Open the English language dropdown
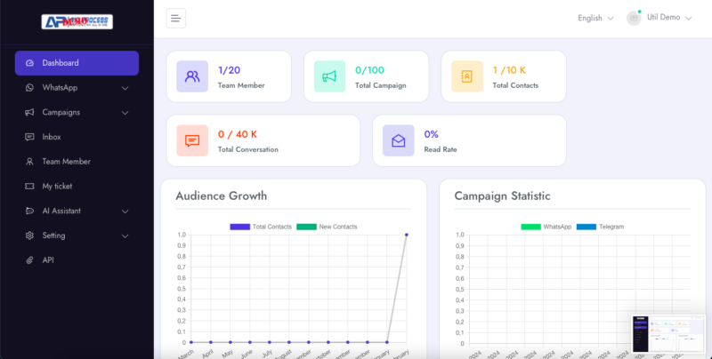712x359 pixels. tap(595, 18)
